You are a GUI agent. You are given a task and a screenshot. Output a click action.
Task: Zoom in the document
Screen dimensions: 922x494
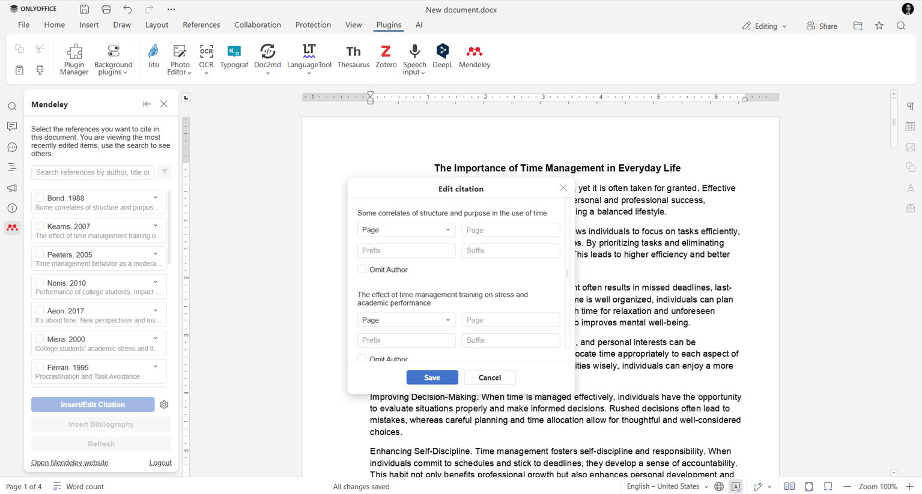click(x=909, y=487)
